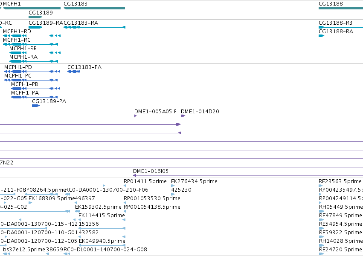
Task: Click the MCPH1-RC transcript label
Action: 17,40
